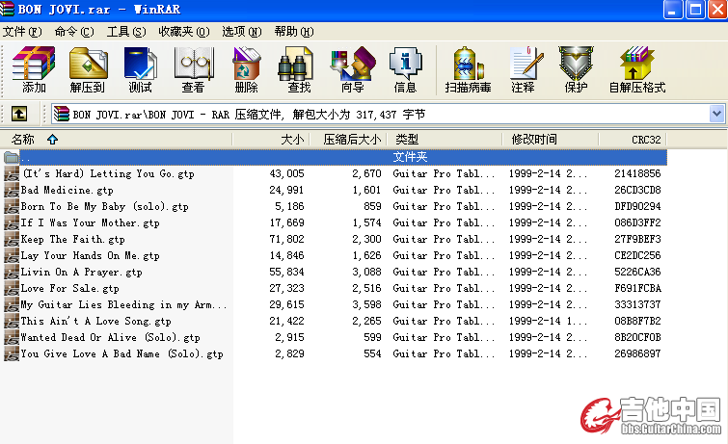
Task: Open the 查看 (View) toolbar icon
Action: click(x=193, y=69)
